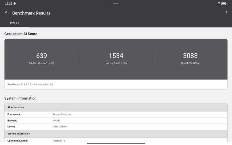Go back using the arrow icon

pos(6,13)
